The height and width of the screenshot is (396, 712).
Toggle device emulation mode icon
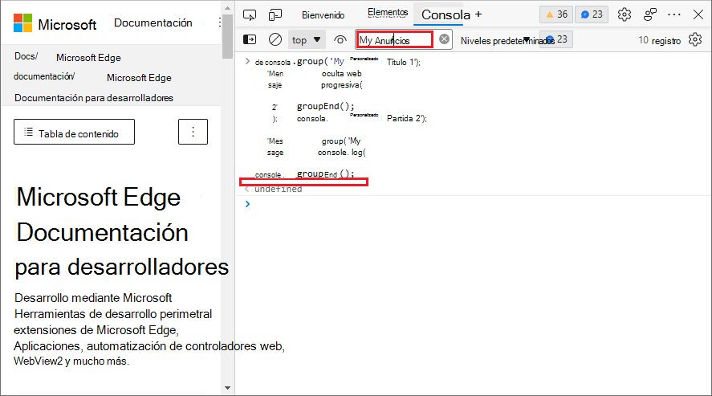coord(275,15)
